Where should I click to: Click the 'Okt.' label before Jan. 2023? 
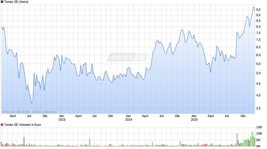(x=45, y=116)
